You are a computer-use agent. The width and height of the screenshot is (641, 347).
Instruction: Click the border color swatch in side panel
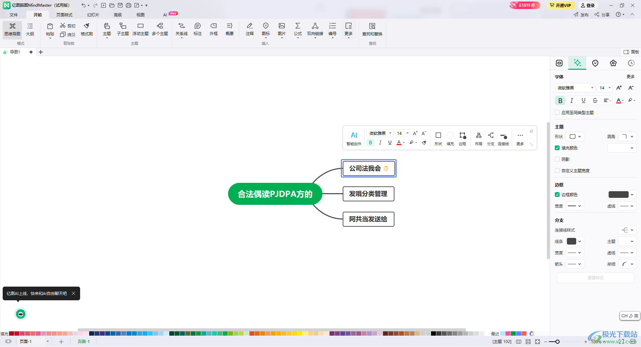pos(618,195)
